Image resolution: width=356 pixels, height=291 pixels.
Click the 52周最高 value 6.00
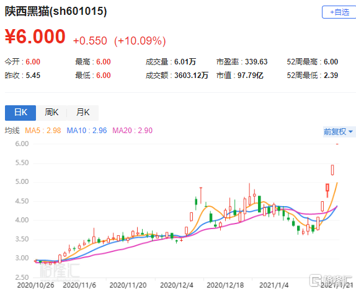point(331,62)
